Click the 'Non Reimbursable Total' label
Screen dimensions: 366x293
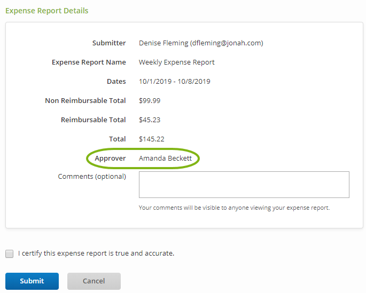point(85,100)
